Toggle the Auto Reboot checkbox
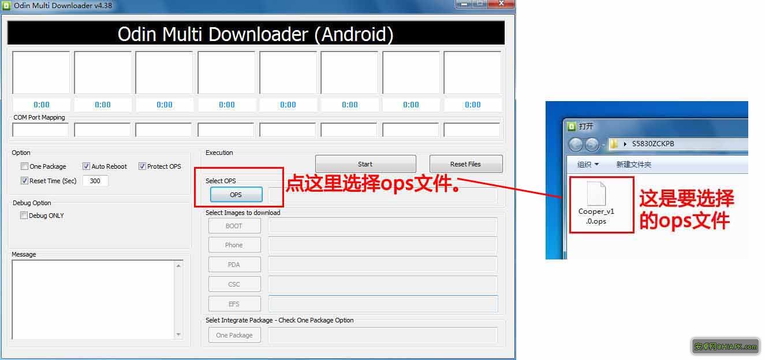This screenshot has width=765, height=360. coord(86,166)
